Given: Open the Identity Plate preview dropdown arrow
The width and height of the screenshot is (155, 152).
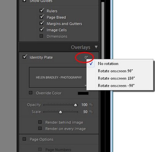Looking at the screenshot, I should [x=85, y=85].
